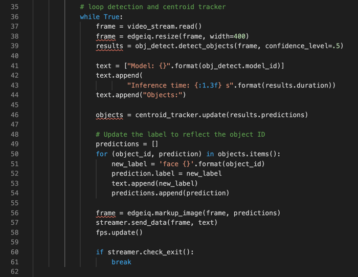The height and width of the screenshot is (277, 358).
Task: Click the "Model: {}" string literal
Action: [149, 66]
